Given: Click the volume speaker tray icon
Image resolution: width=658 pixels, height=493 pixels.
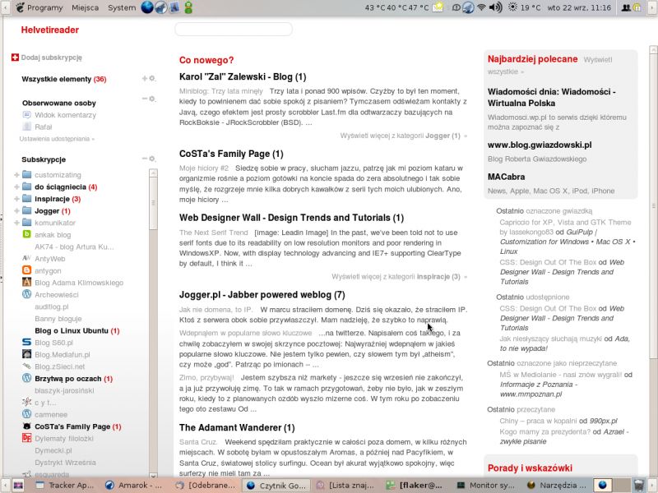Looking at the screenshot, I should point(496,7).
